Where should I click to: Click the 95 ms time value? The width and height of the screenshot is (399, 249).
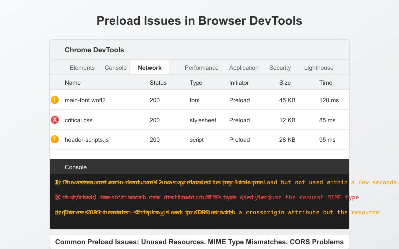[x=327, y=140]
